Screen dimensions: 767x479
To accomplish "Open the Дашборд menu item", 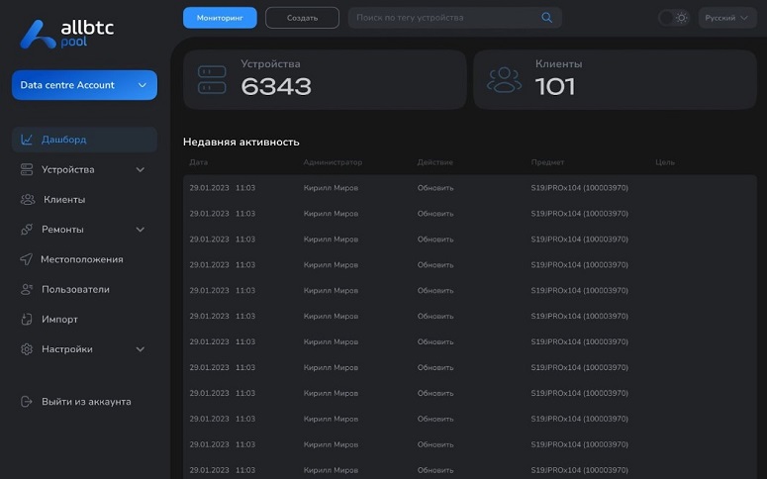I will [x=85, y=140].
